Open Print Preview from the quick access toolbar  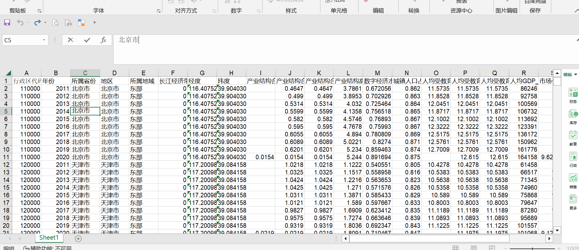[55, 23]
